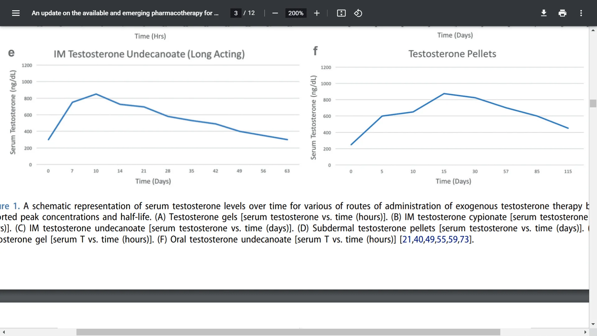Click the horizontal scrollbar thumb
Screen dimensions: 597x336
click(288, 332)
